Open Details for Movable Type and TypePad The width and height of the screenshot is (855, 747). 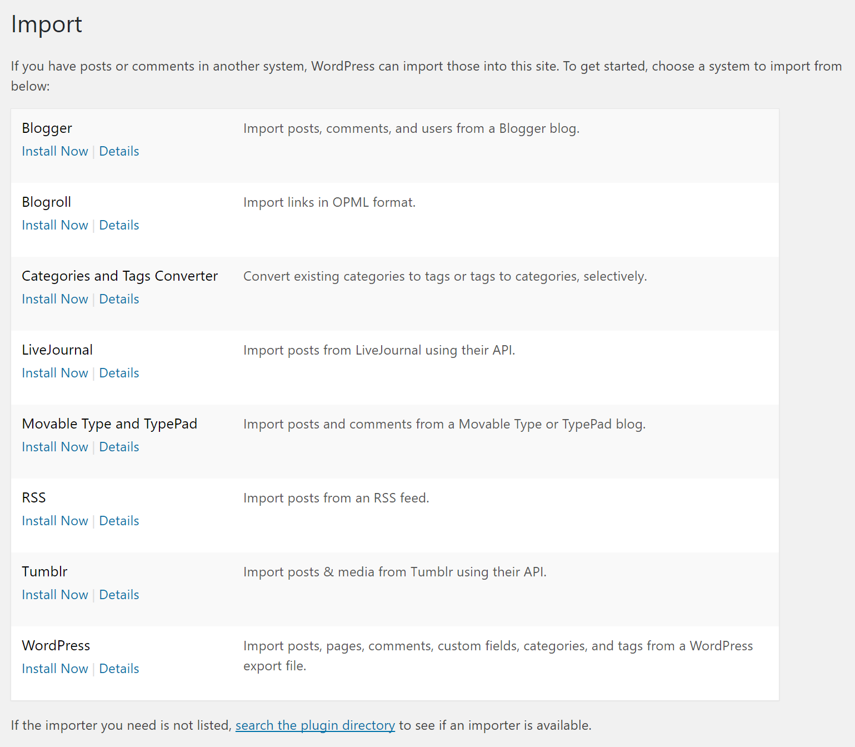119,447
